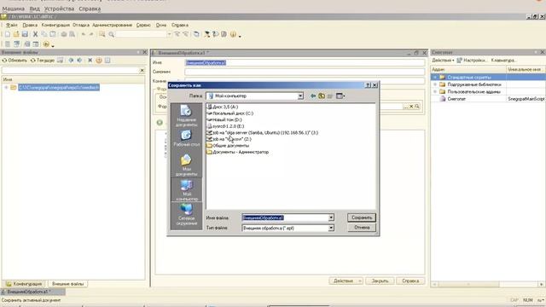Select the CD drive (E:) in the file list
This screenshot has height=307, width=546.
tap(225, 126)
